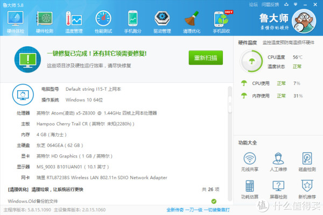The image size is (323, 215).
Task: Click the 硬件温度 panel heading
Action: click(x=248, y=42)
